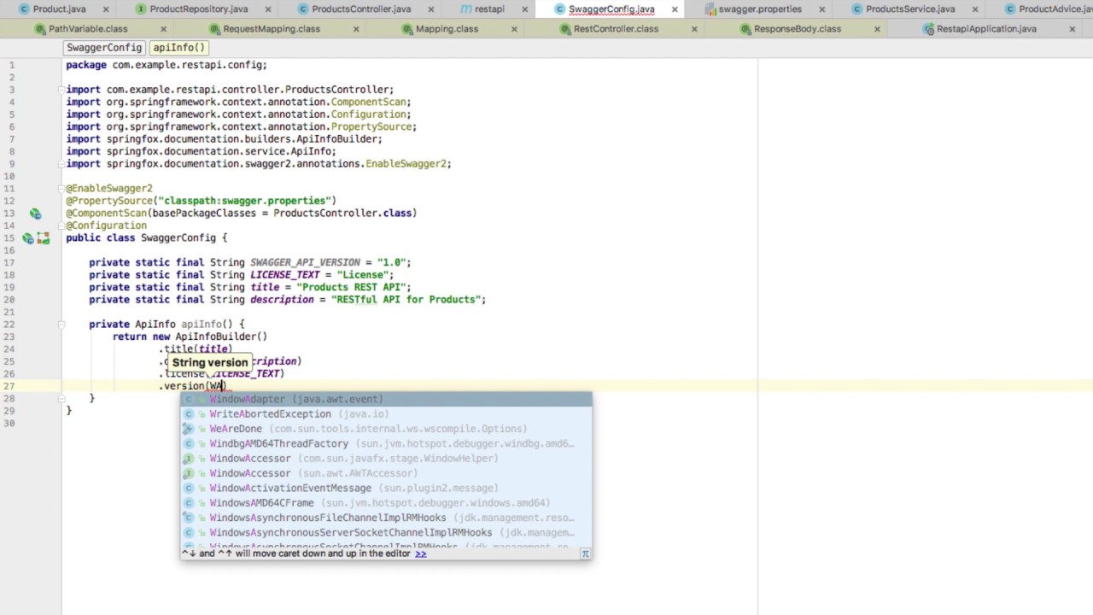Click class icon beside WriteAbortedException

190,414
